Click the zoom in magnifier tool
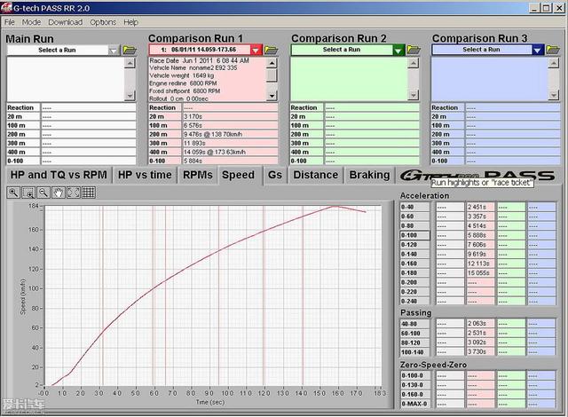Image resolution: width=568 pixels, height=417 pixels. [x=13, y=193]
